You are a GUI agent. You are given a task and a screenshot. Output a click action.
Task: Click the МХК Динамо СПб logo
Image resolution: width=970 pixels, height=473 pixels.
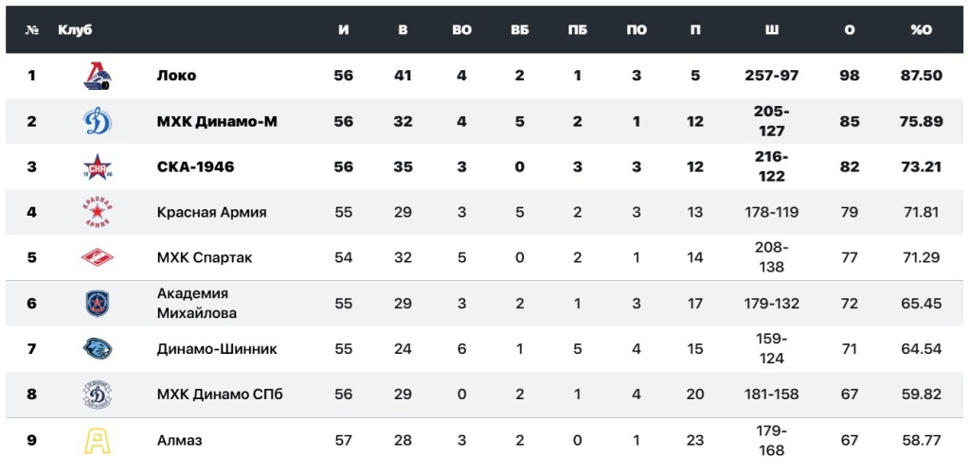click(98, 394)
